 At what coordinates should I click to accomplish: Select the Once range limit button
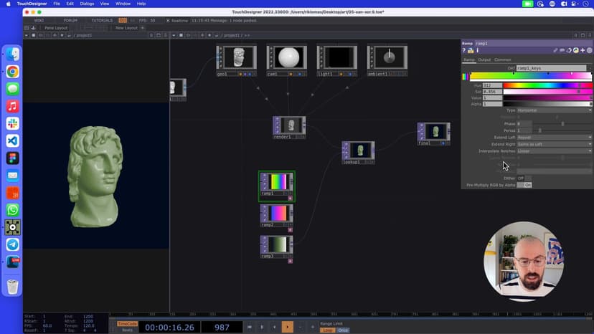coord(343,330)
